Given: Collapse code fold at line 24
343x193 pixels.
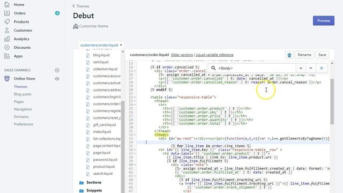Looking at the screenshot, I should [135, 105].
